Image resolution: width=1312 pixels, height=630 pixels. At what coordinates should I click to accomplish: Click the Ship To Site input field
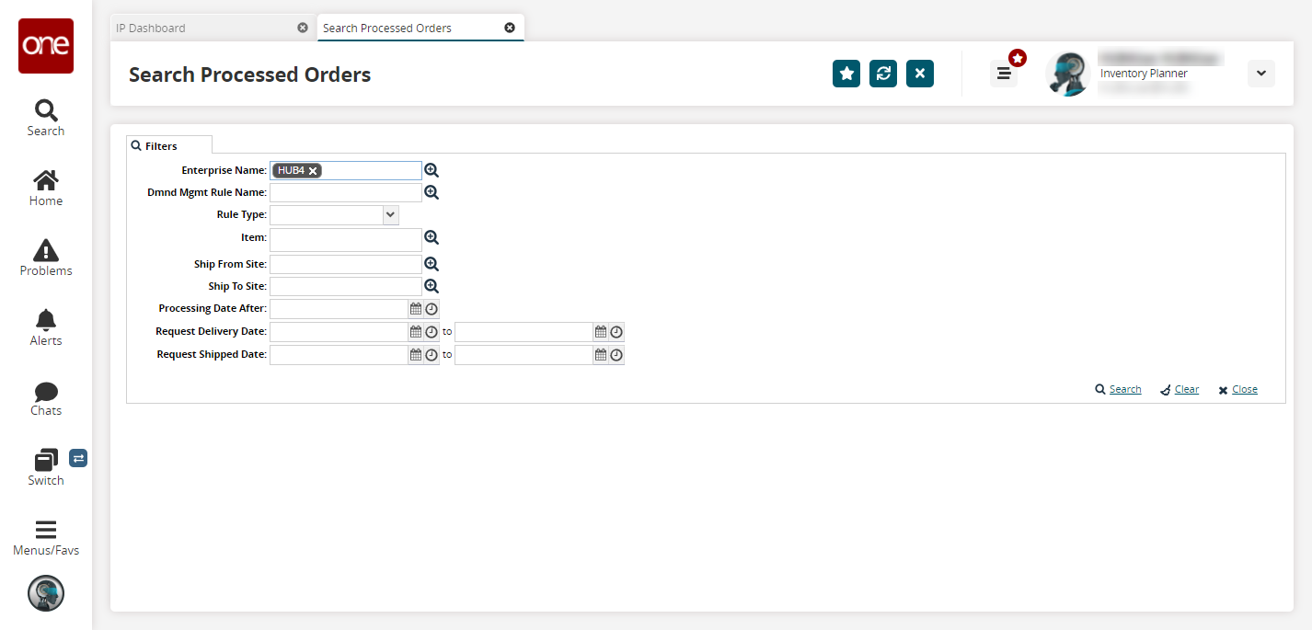click(x=345, y=287)
